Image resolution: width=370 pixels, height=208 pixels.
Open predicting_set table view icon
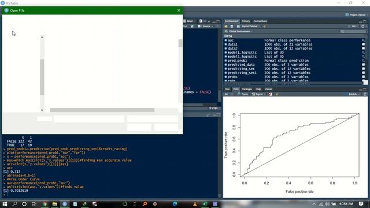pyautogui.click(x=364, y=69)
